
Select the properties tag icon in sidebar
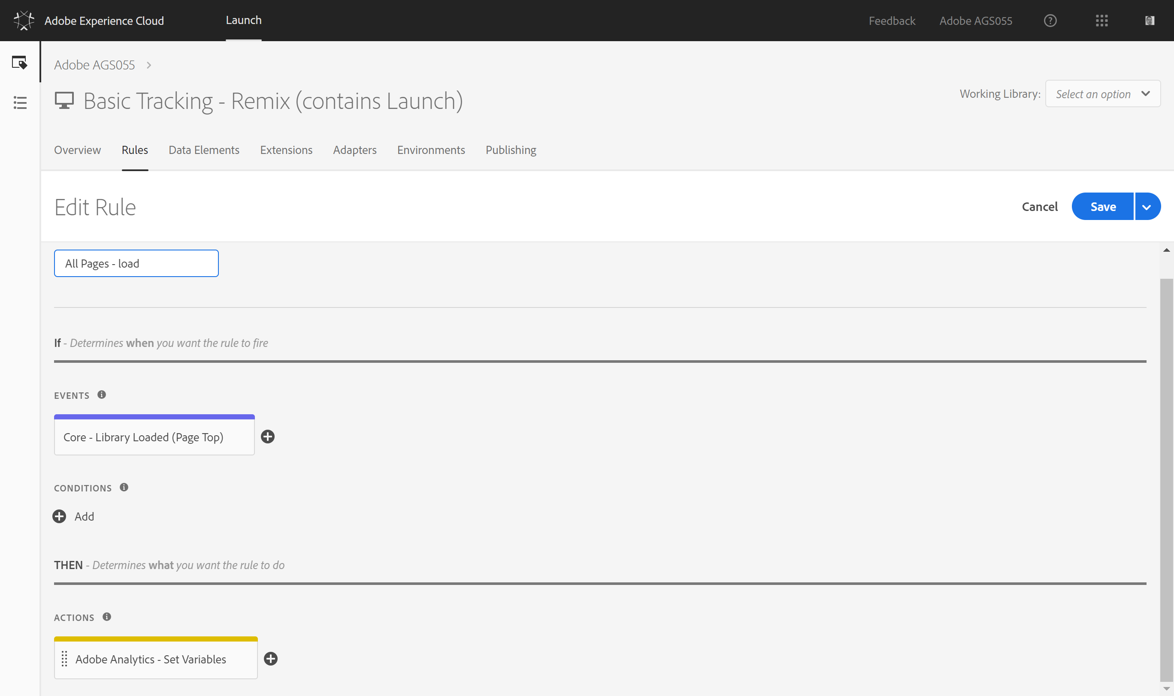20,62
